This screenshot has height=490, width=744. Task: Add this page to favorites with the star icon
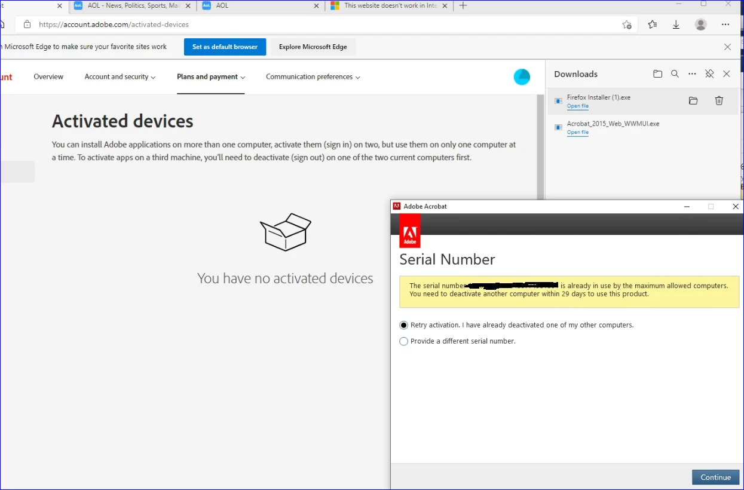click(626, 24)
